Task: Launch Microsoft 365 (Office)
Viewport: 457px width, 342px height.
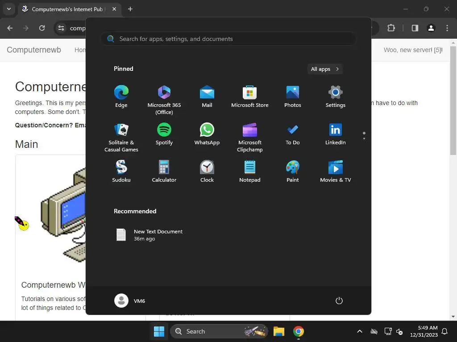Action: (164, 100)
